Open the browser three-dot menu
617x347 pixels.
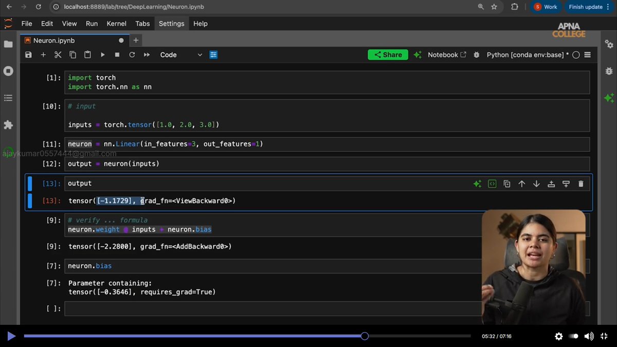click(x=608, y=7)
